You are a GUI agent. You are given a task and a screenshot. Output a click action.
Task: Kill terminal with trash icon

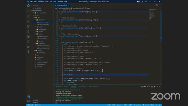(x=155, y=86)
